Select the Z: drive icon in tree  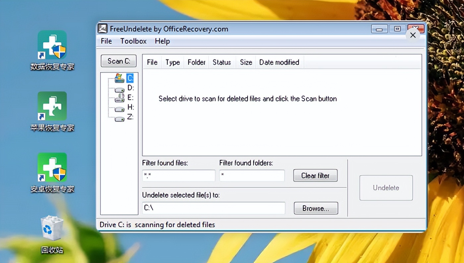[x=119, y=119]
